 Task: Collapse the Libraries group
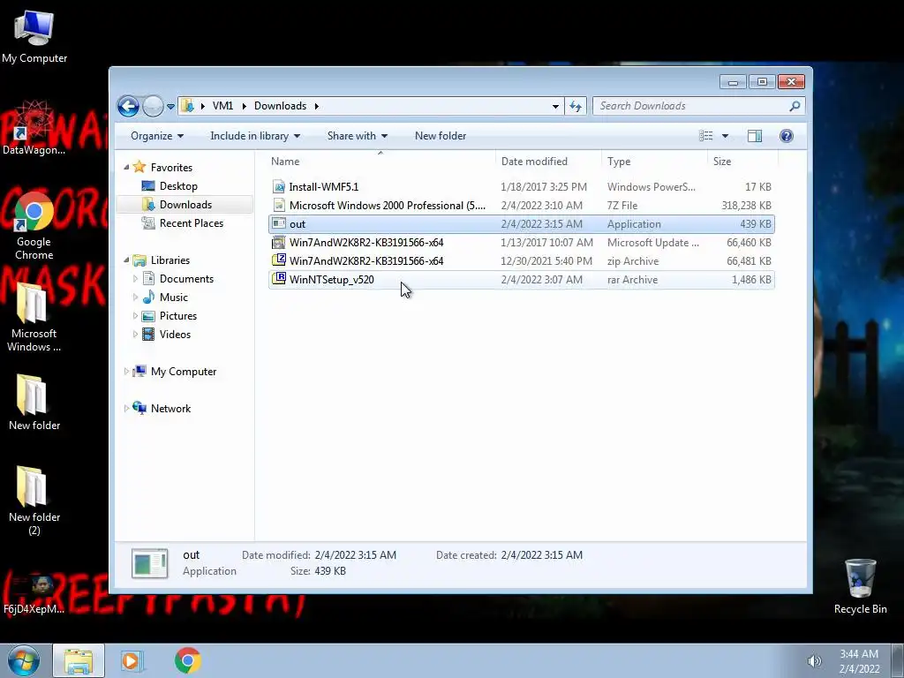126,260
